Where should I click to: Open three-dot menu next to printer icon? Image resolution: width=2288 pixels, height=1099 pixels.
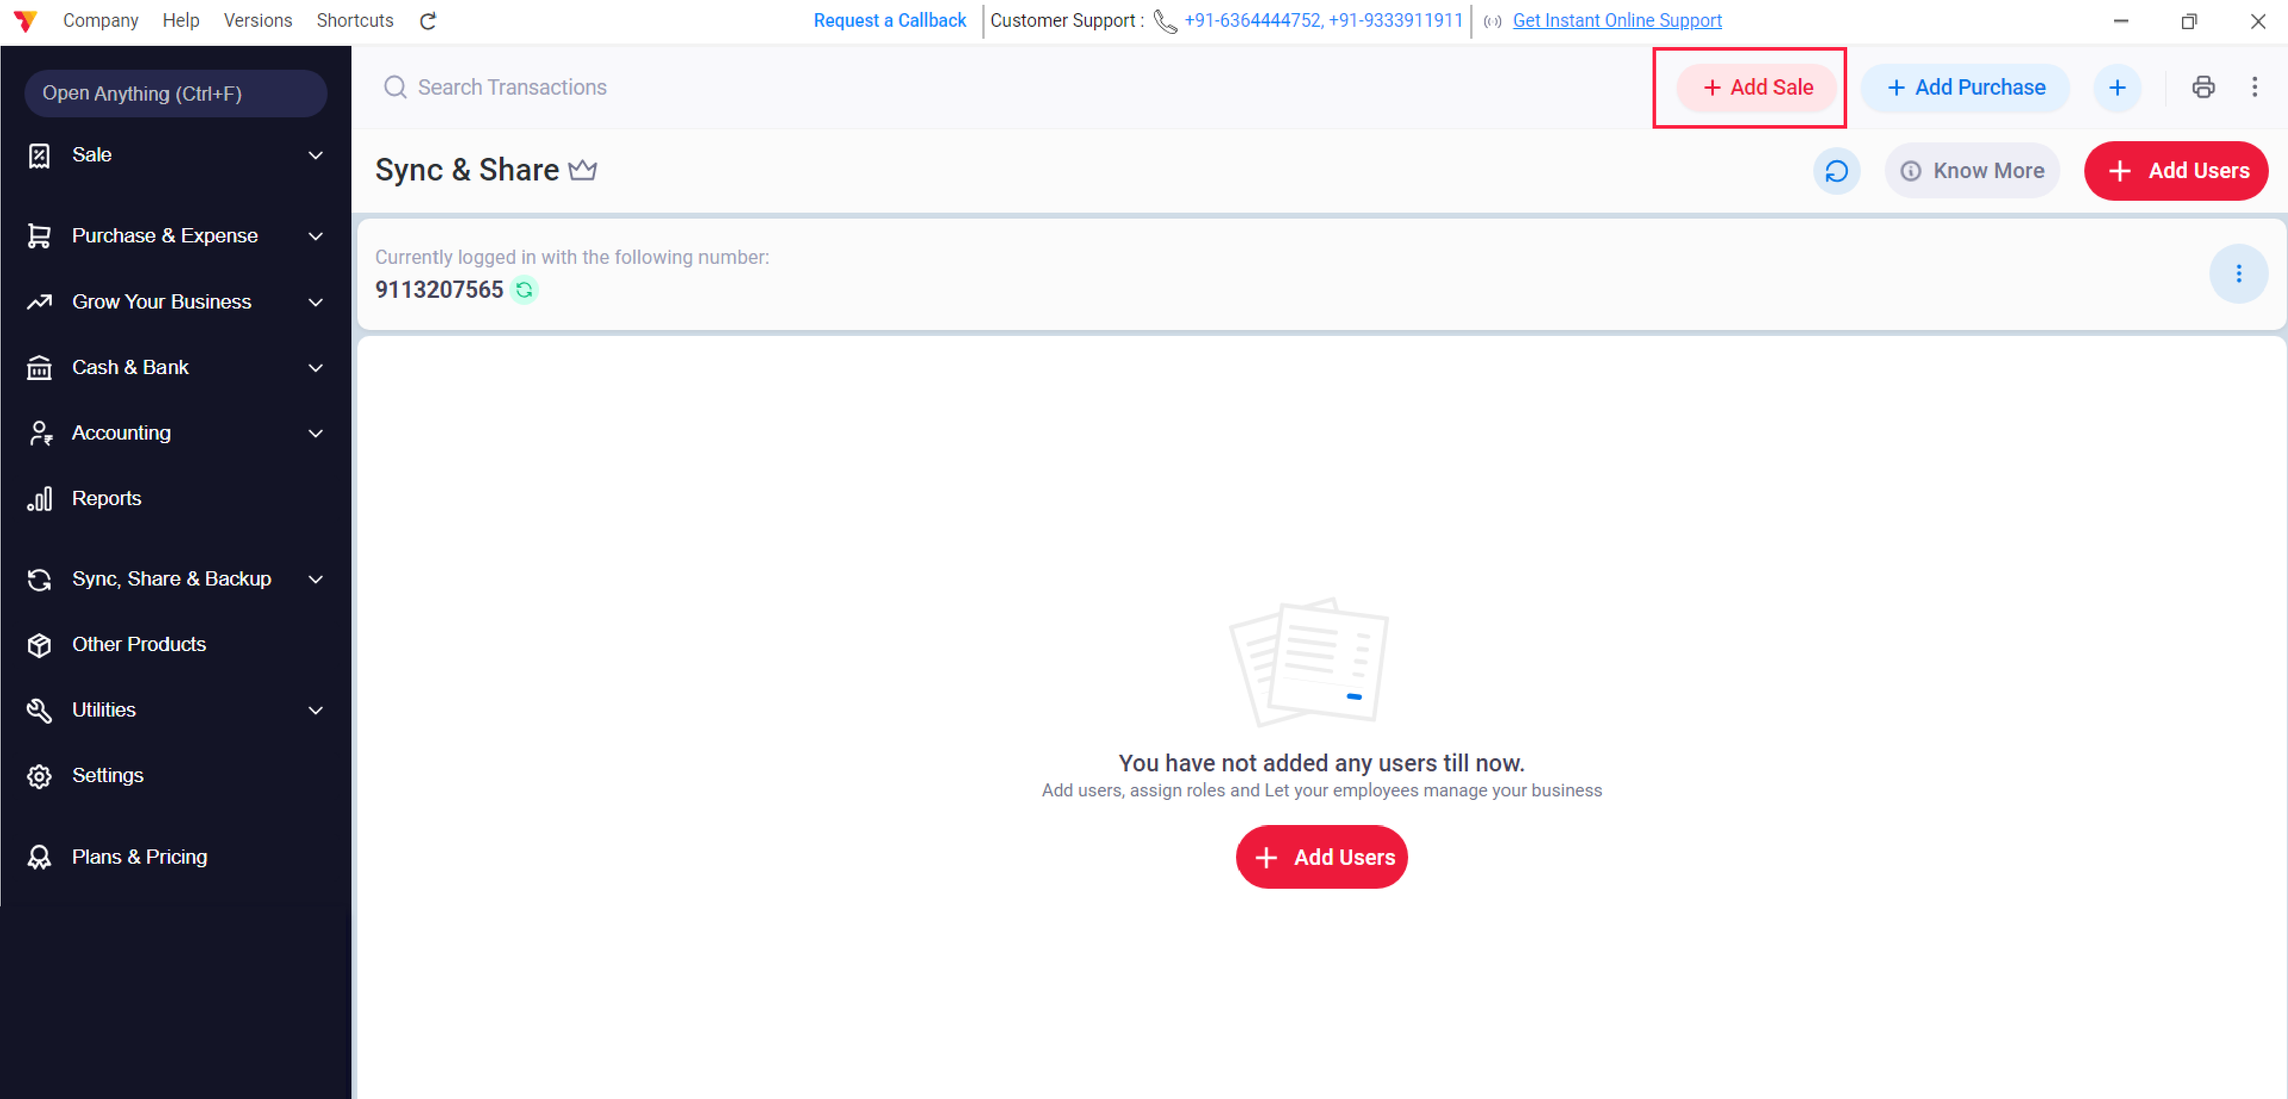point(2254,87)
